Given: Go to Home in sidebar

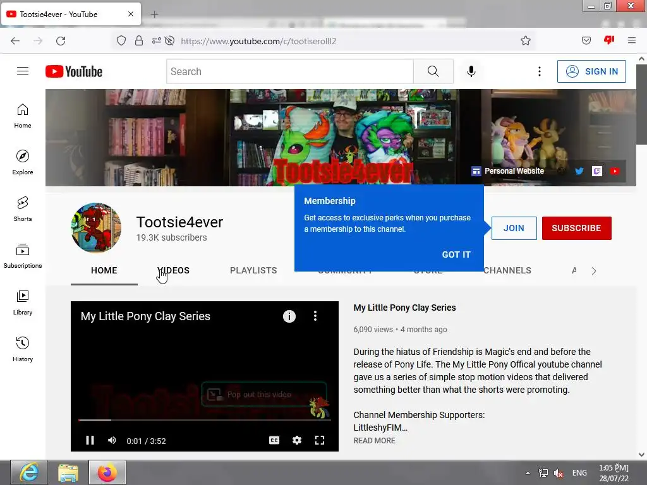Looking at the screenshot, I should click(23, 116).
